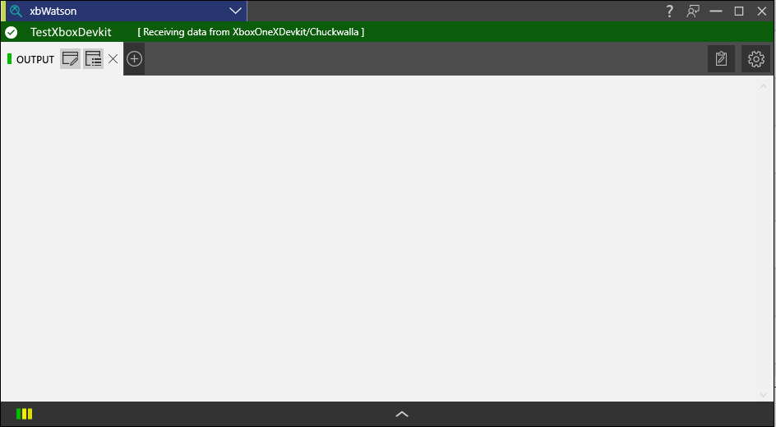Expand the bottom panel chevron

[402, 414]
